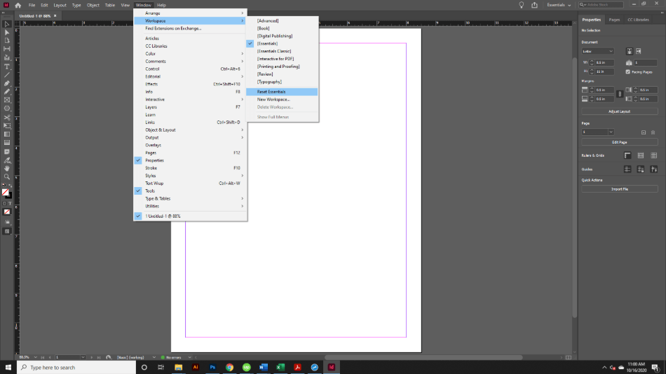Switch to the Pages tab
666x374 pixels.
tap(614, 20)
